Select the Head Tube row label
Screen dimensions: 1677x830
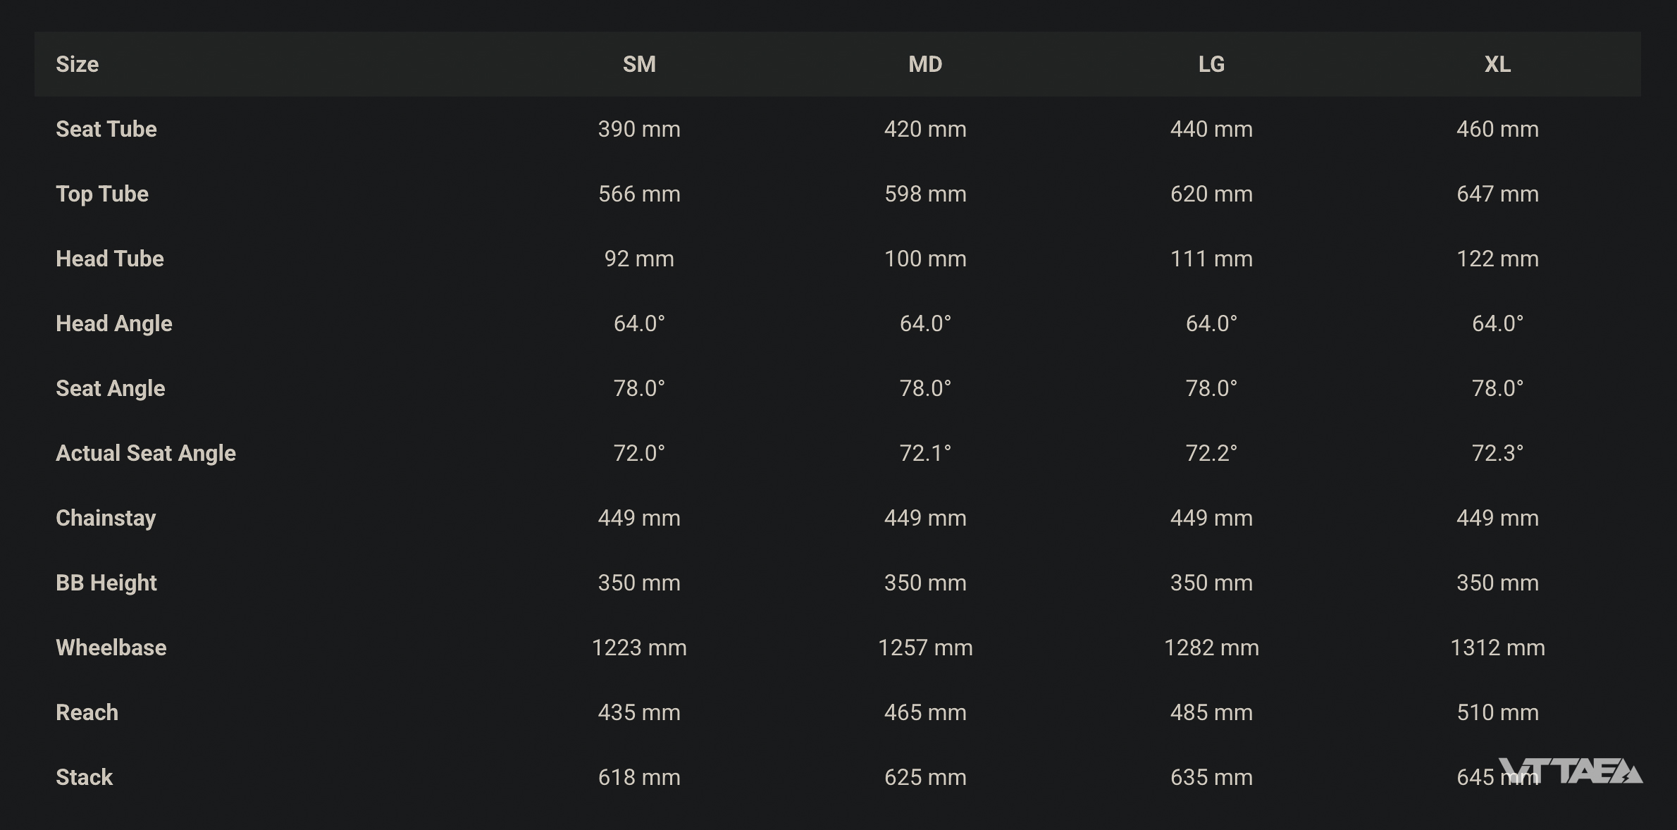coord(110,259)
